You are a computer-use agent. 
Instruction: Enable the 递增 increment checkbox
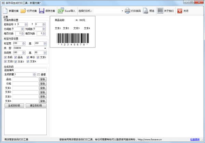pos(39,74)
